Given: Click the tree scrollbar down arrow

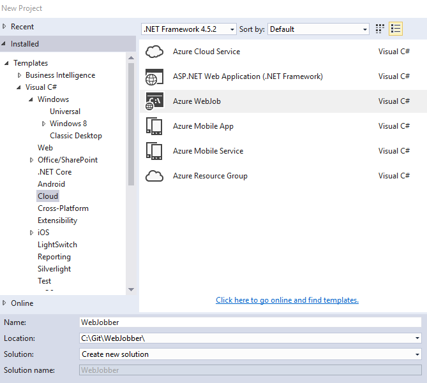Looking at the screenshot, I should pyautogui.click(x=131, y=289).
